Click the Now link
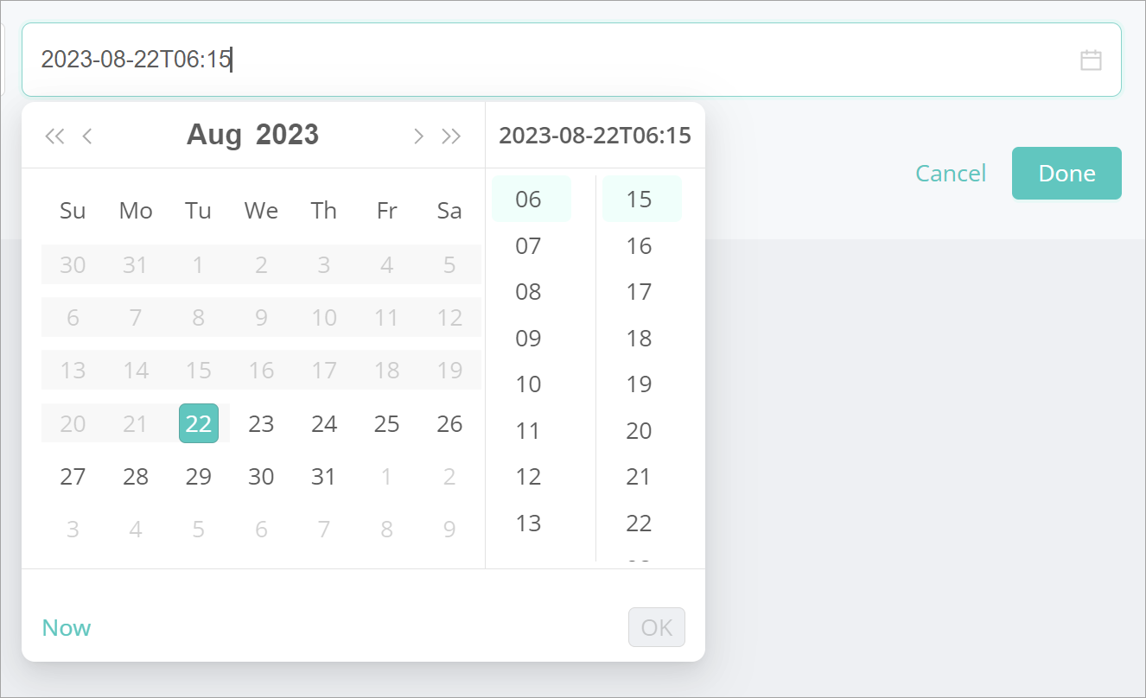Image resolution: width=1146 pixels, height=698 pixels. [x=67, y=627]
